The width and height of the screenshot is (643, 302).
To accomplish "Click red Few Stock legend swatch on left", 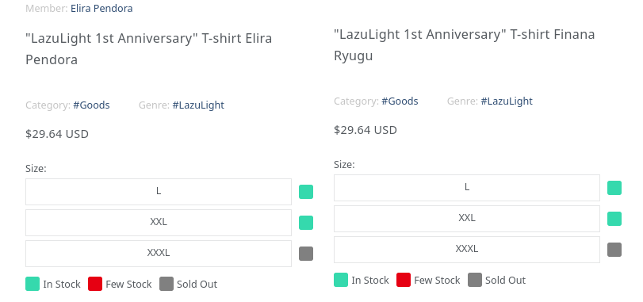I will 94,284.
